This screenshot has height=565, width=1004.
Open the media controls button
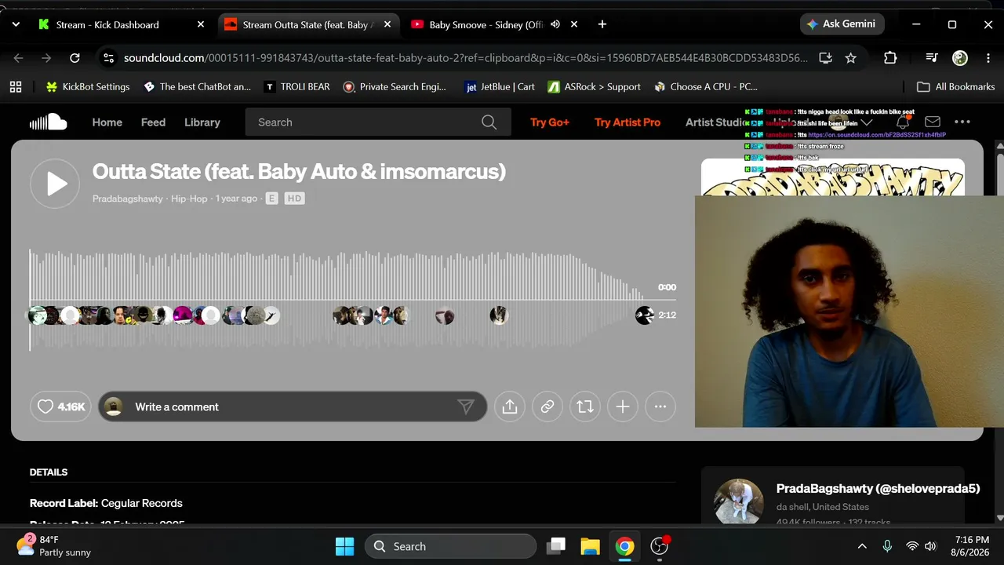(x=931, y=58)
